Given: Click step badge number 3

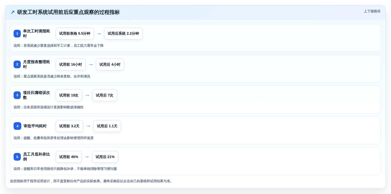Looking at the screenshot, I should coord(17,95).
